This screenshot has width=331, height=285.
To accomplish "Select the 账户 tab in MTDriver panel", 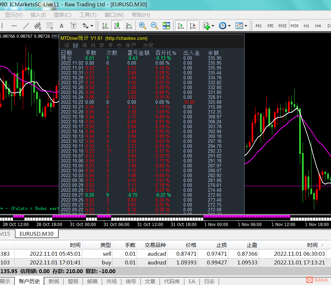I will pyautogui.click(x=131, y=45).
